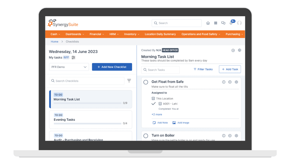Image resolution: width=293 pixels, height=162 pixels.
Task: Click the filter icon beside My tasks counter
Action: (73, 58)
